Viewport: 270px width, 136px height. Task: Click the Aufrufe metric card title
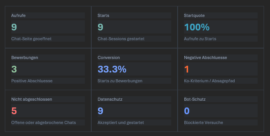(18, 15)
